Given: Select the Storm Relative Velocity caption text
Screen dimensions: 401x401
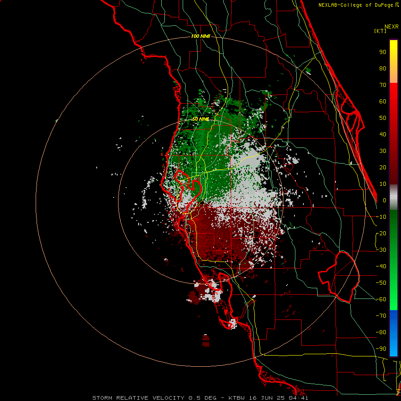Looking at the screenshot, I should (200, 398).
